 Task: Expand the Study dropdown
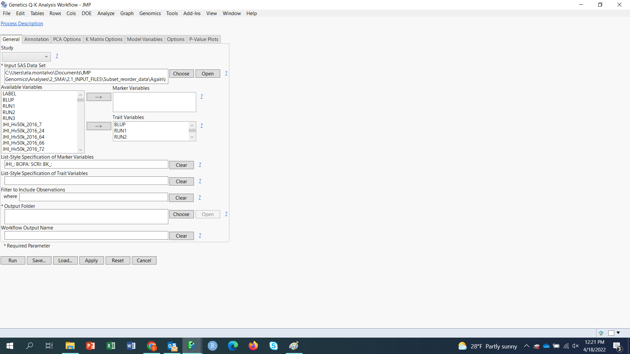coord(26,57)
